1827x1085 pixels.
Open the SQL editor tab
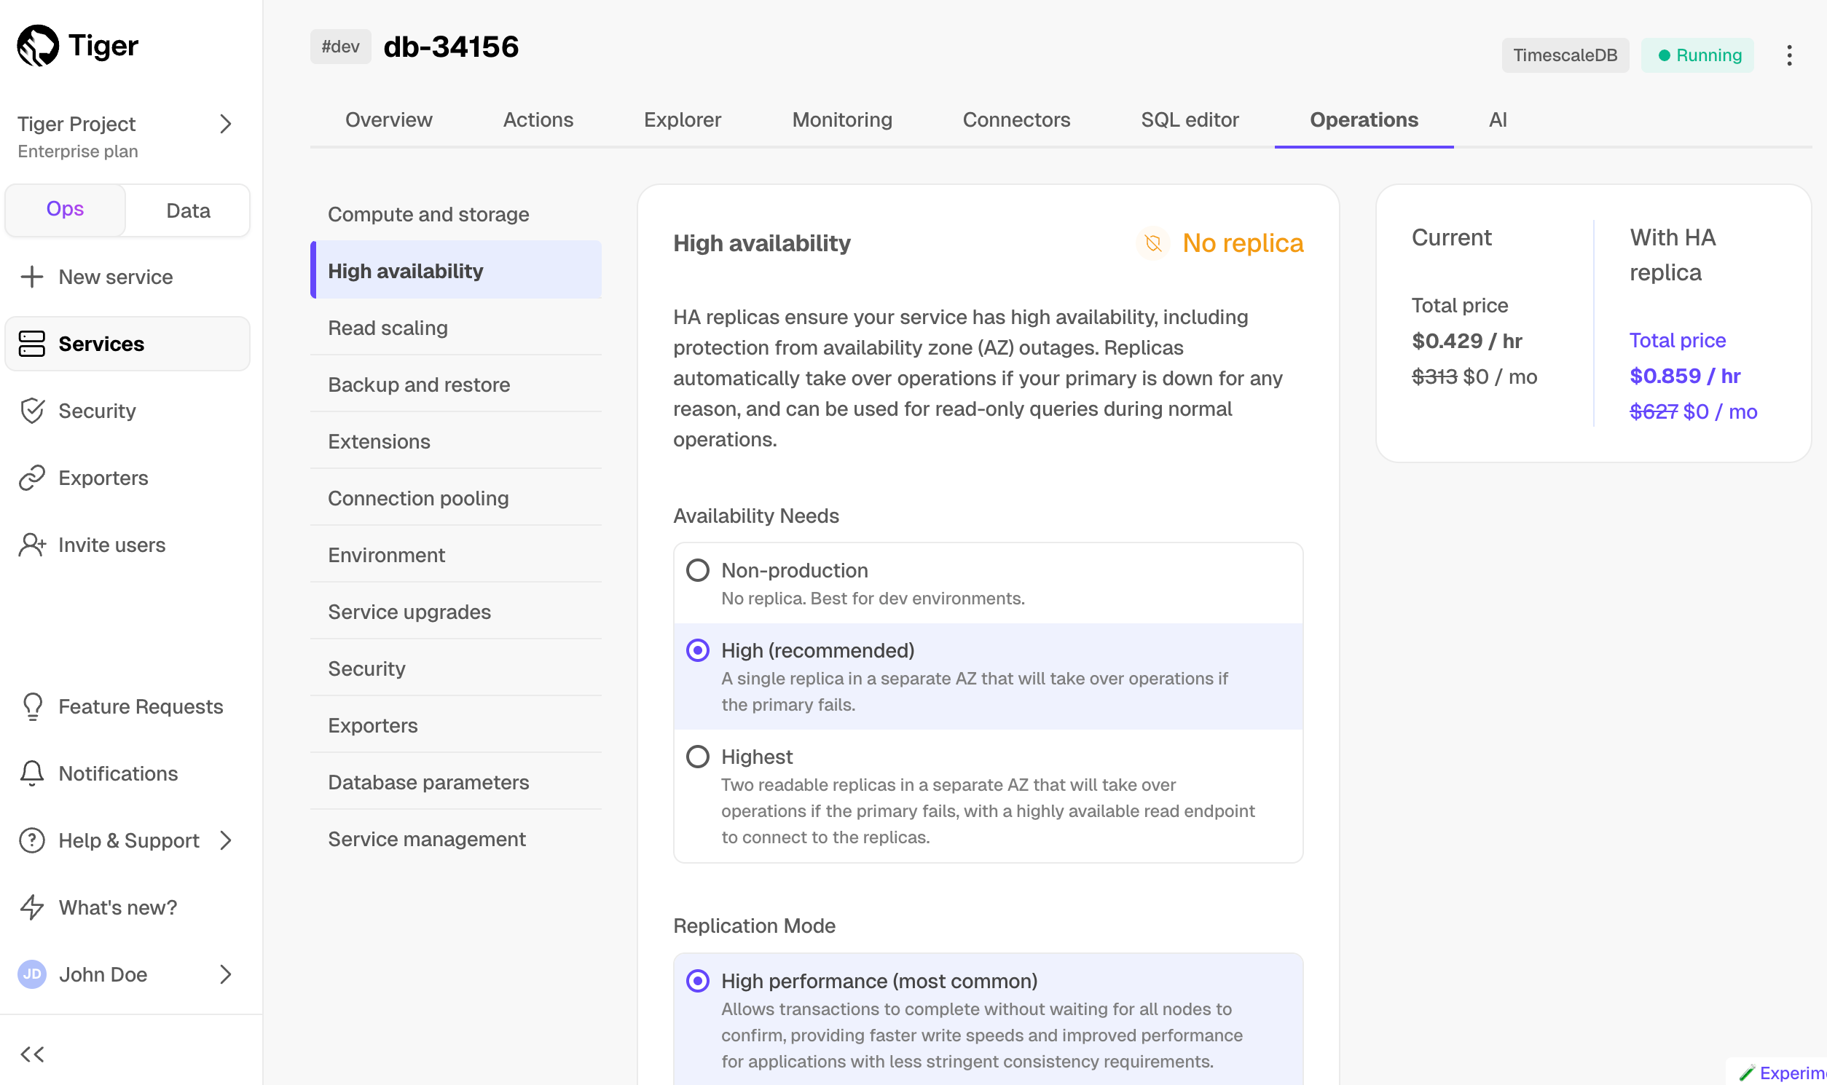tap(1190, 120)
